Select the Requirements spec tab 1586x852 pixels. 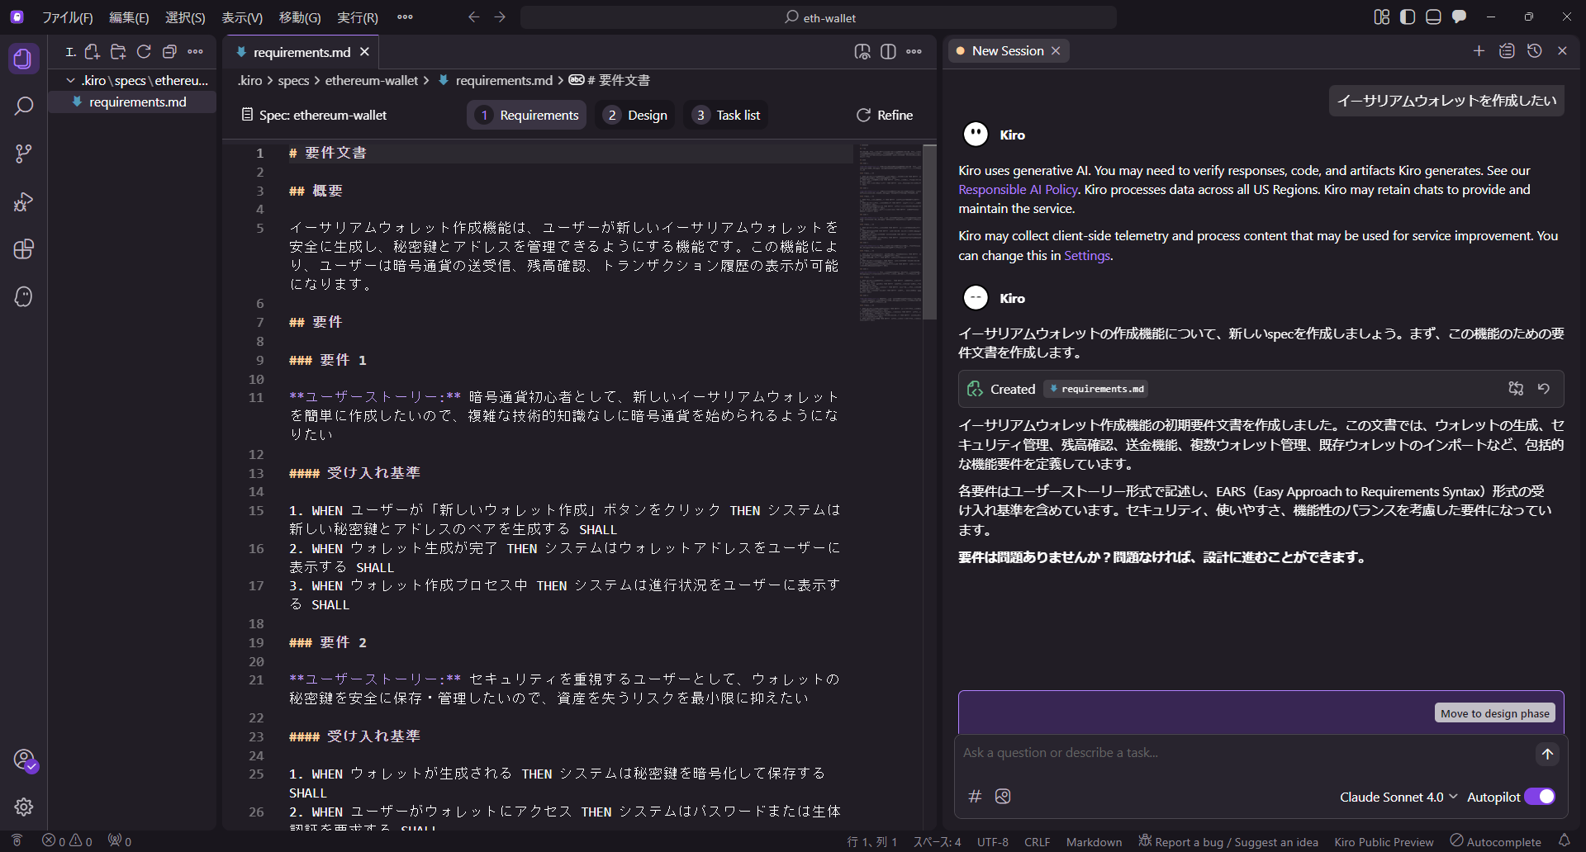pyautogui.click(x=527, y=115)
